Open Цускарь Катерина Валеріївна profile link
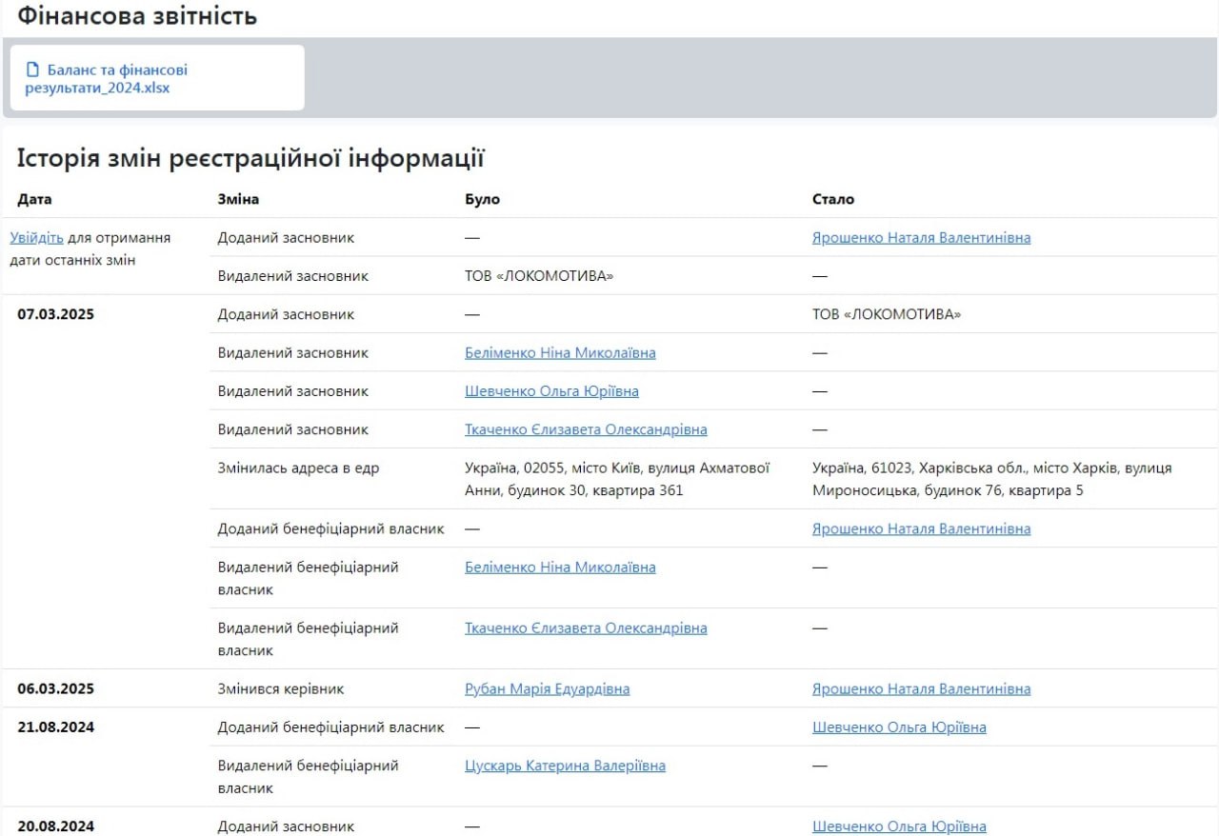Screen dimensions: 1219x836 coord(565,766)
